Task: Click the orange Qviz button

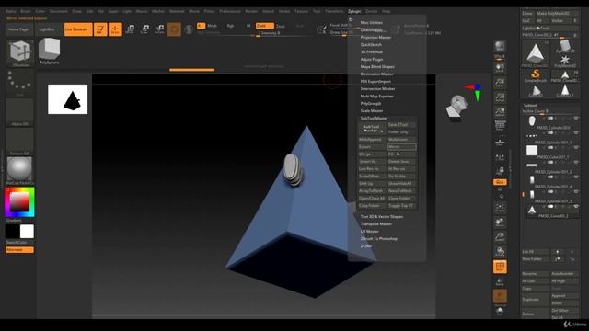Action: (500, 182)
